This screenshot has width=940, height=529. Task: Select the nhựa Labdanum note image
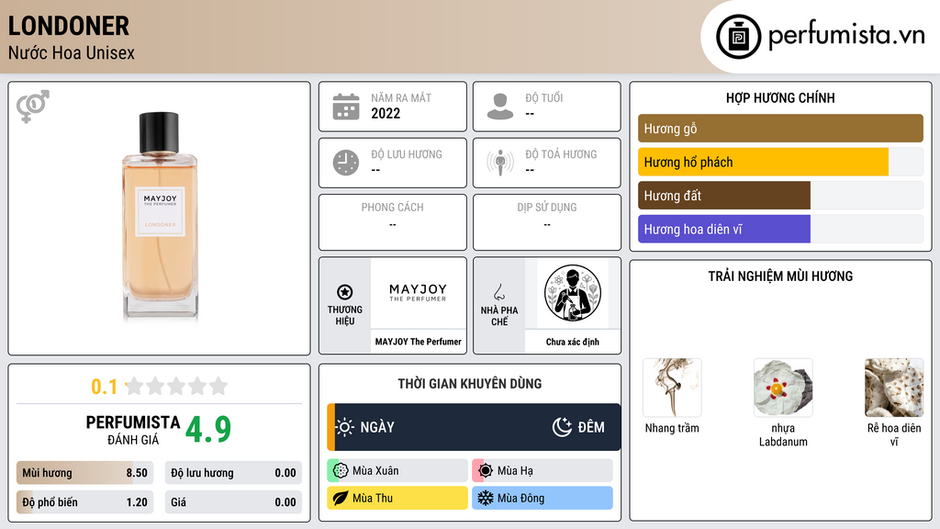(x=783, y=388)
